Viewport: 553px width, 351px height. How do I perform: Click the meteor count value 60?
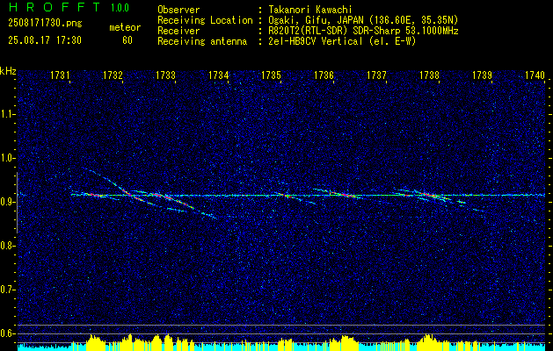click(127, 40)
